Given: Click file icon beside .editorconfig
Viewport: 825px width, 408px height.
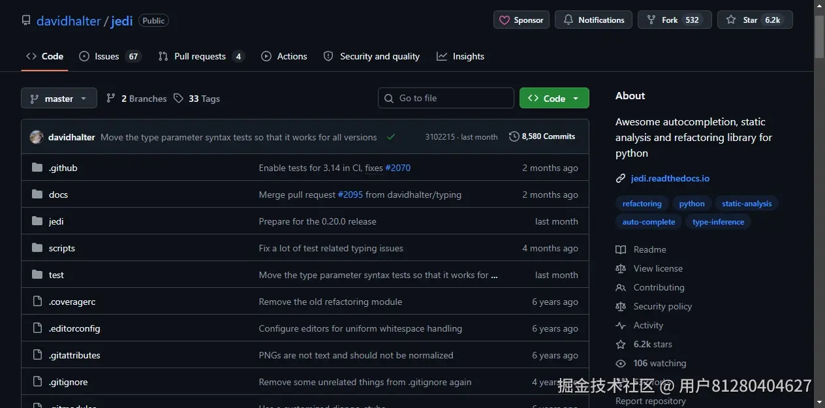Looking at the screenshot, I should click(x=37, y=328).
